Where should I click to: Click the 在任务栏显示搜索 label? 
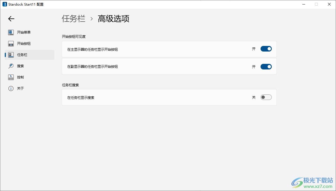pyautogui.click(x=81, y=98)
